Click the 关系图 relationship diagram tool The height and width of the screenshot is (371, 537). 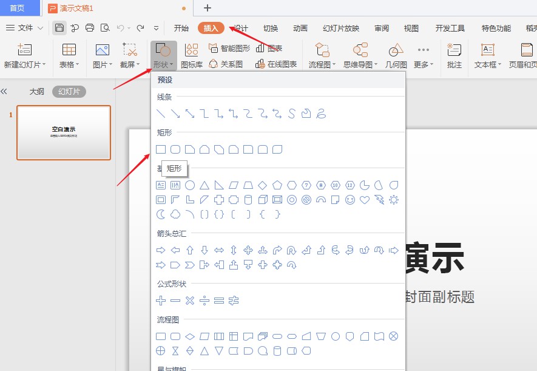[x=232, y=63]
